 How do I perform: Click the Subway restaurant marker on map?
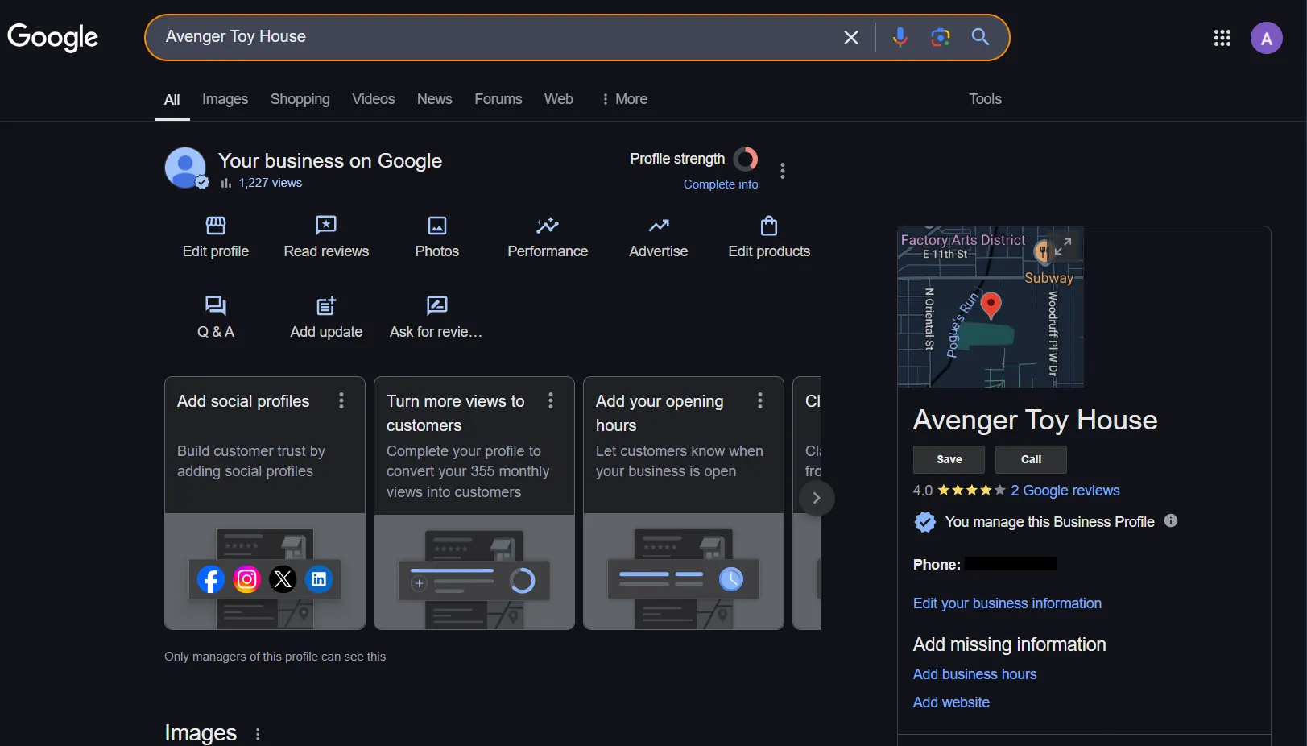[x=1043, y=252]
